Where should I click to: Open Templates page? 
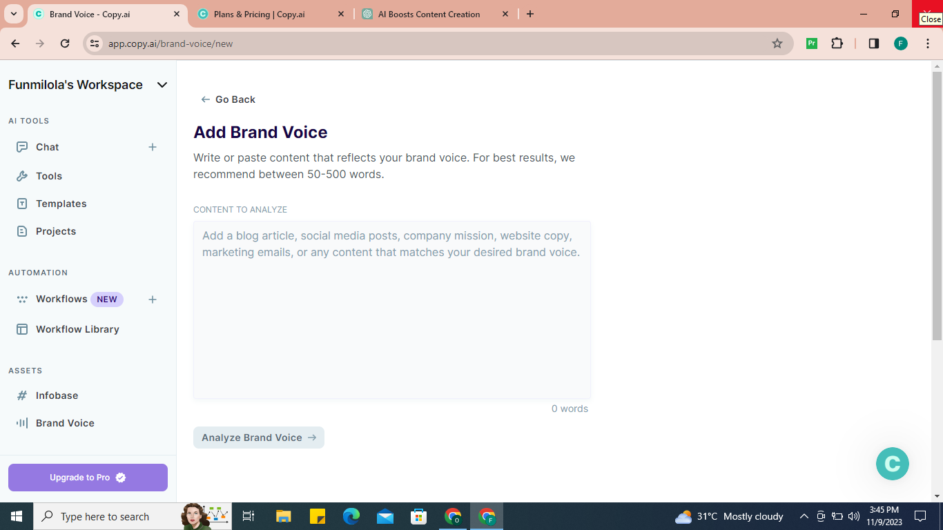pyautogui.click(x=61, y=204)
